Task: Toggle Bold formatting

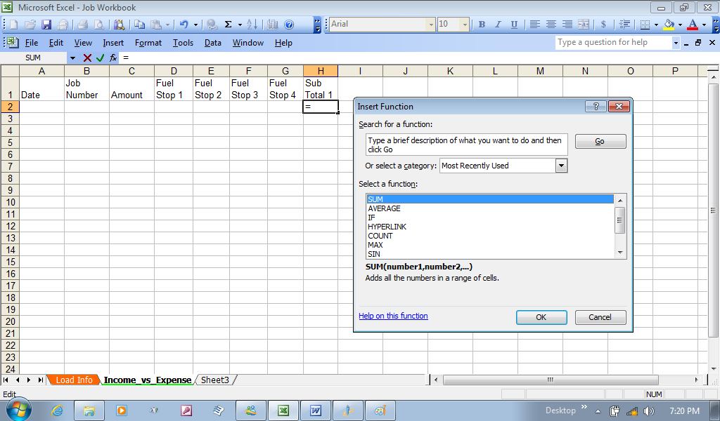Action: [482, 25]
